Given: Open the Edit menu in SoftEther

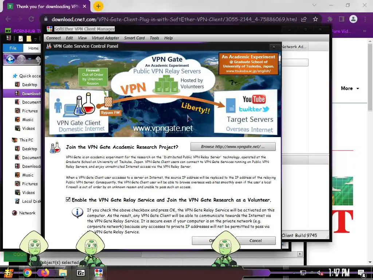Looking at the screenshot, I should (69, 38).
